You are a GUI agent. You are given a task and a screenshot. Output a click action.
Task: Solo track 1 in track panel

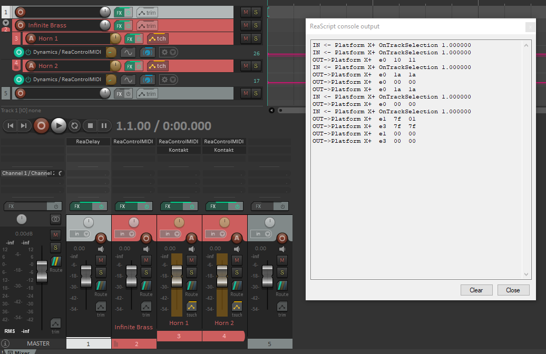[x=256, y=12]
